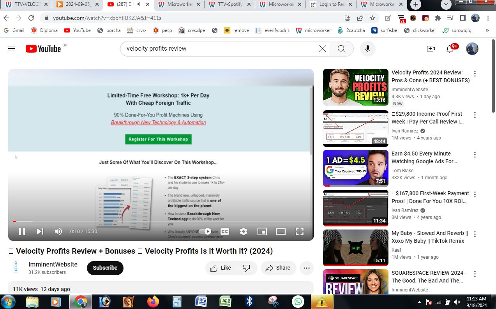Viewport: 496px width, 309px height.
Task: Reload the page
Action: point(31,18)
